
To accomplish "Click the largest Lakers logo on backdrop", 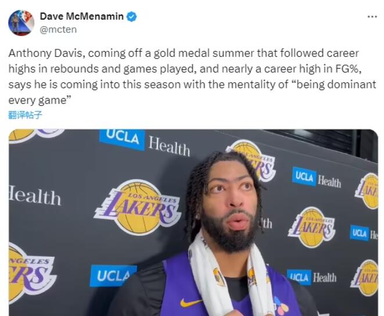I will click(137, 207).
